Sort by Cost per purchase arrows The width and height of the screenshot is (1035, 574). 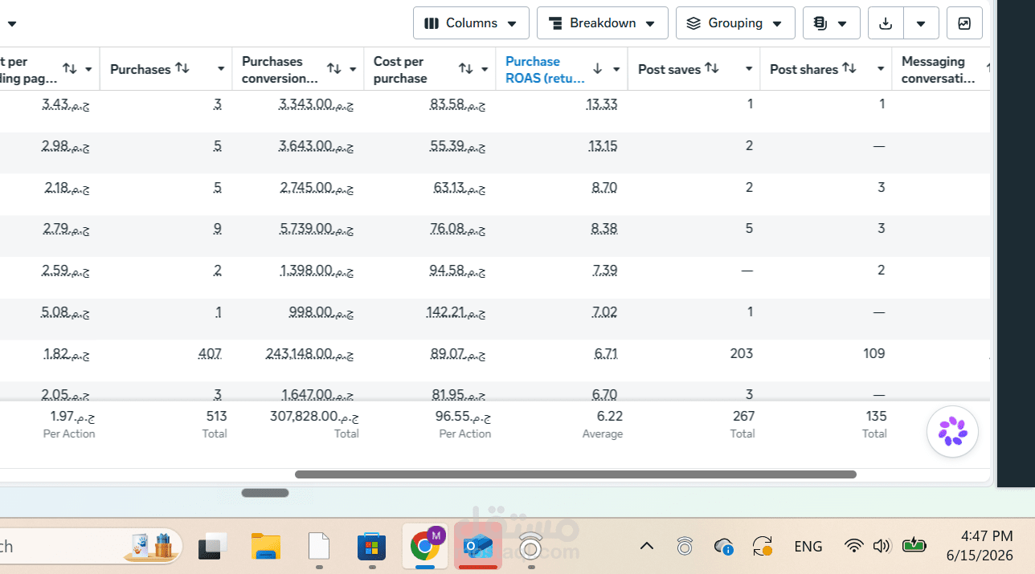point(466,69)
